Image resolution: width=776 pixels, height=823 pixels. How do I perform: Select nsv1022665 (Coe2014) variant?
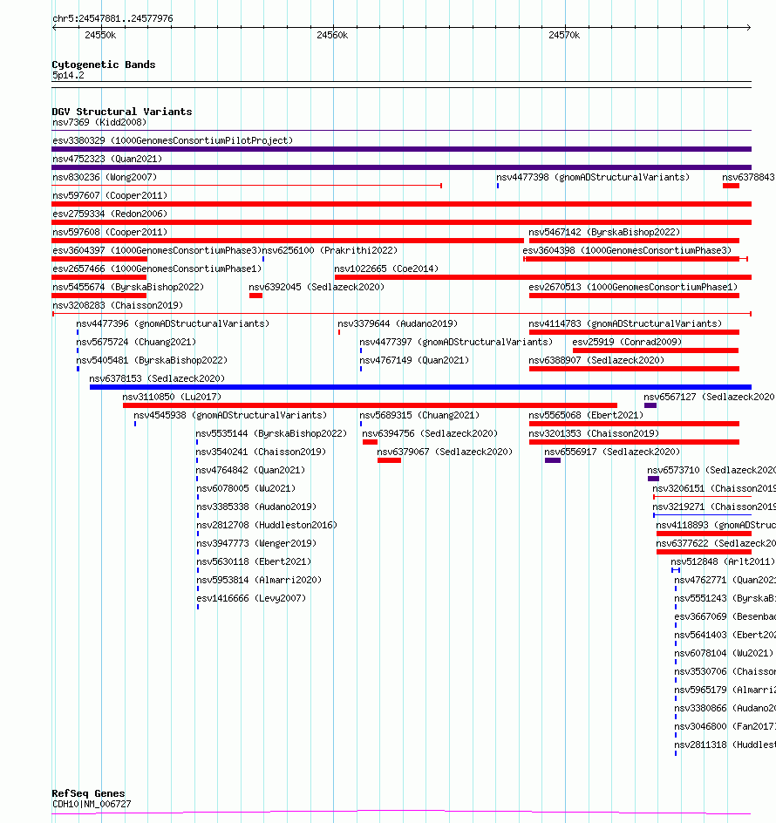[x=386, y=269]
